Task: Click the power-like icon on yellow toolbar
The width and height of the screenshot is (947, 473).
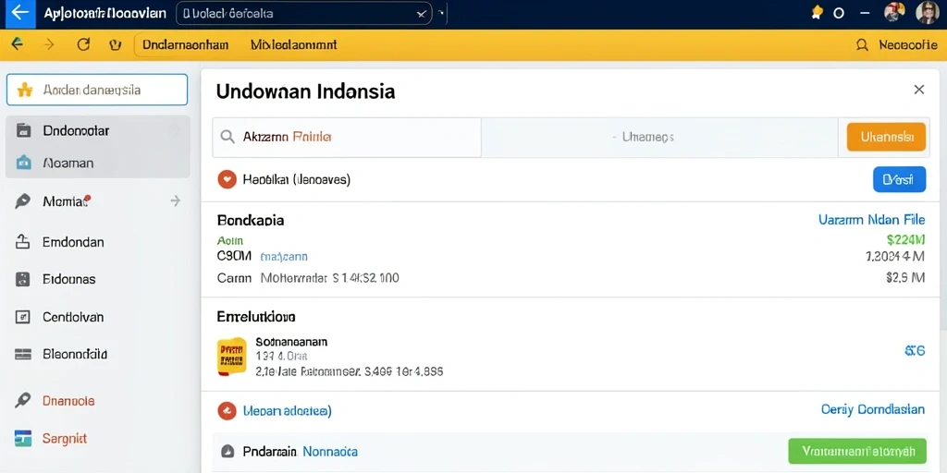Action: (x=115, y=44)
